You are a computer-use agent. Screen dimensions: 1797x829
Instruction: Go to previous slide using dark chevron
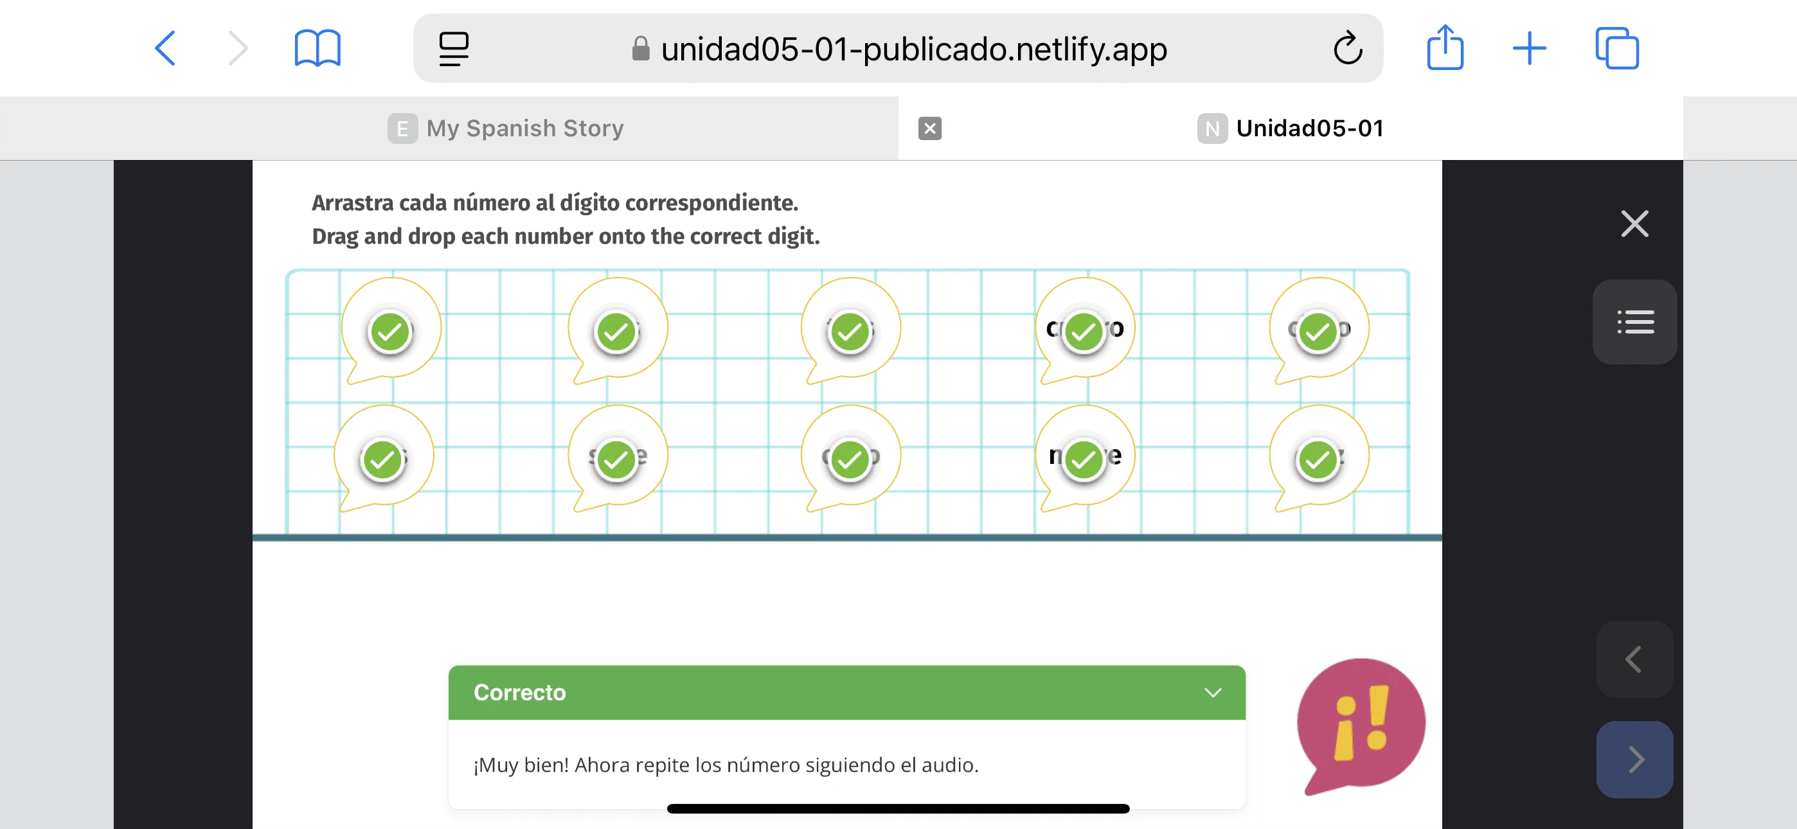[x=1634, y=659]
